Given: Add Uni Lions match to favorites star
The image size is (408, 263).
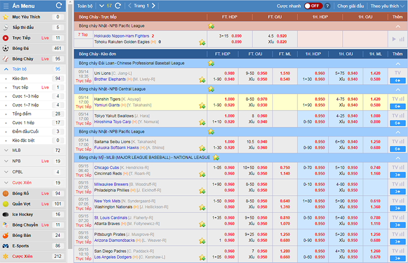Looking at the screenshot, I should pos(202,80).
